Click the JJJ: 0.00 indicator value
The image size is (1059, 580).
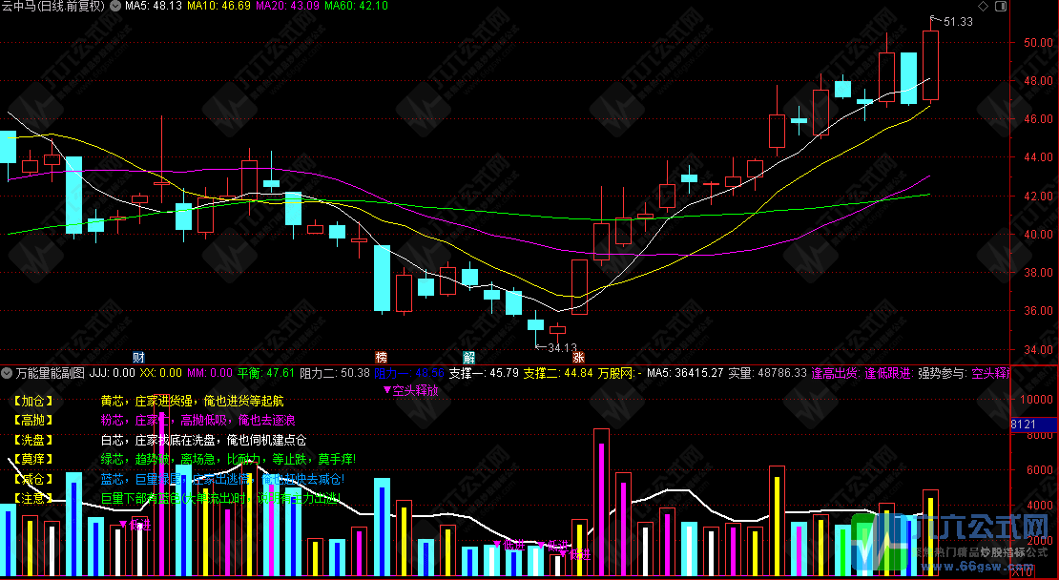coord(113,373)
